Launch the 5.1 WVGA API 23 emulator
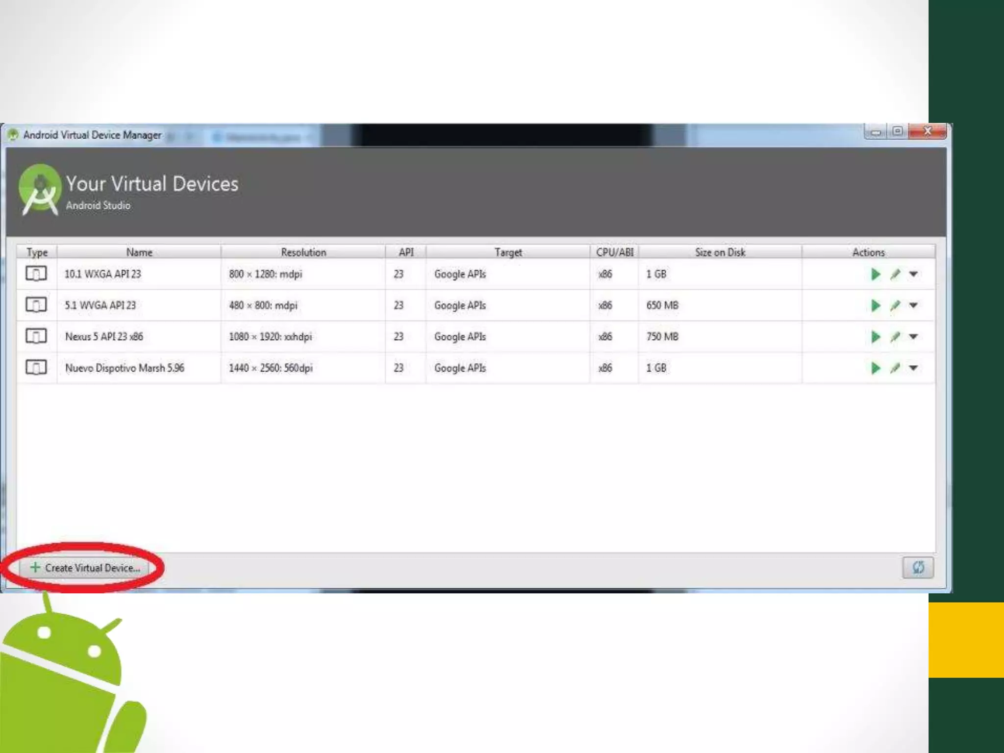1004x753 pixels. click(x=875, y=305)
